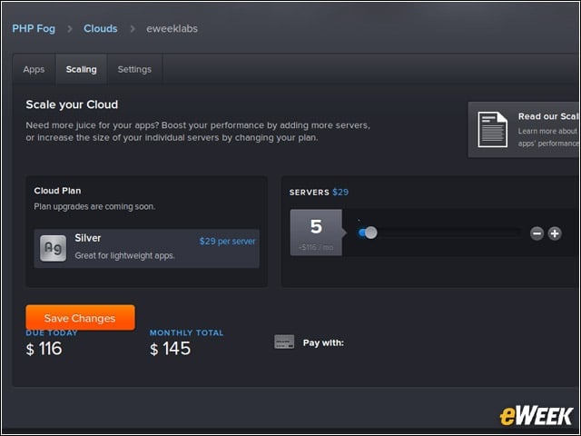Decrease servers with the minus button
Viewport: 581px width, 436px height.
pos(537,233)
